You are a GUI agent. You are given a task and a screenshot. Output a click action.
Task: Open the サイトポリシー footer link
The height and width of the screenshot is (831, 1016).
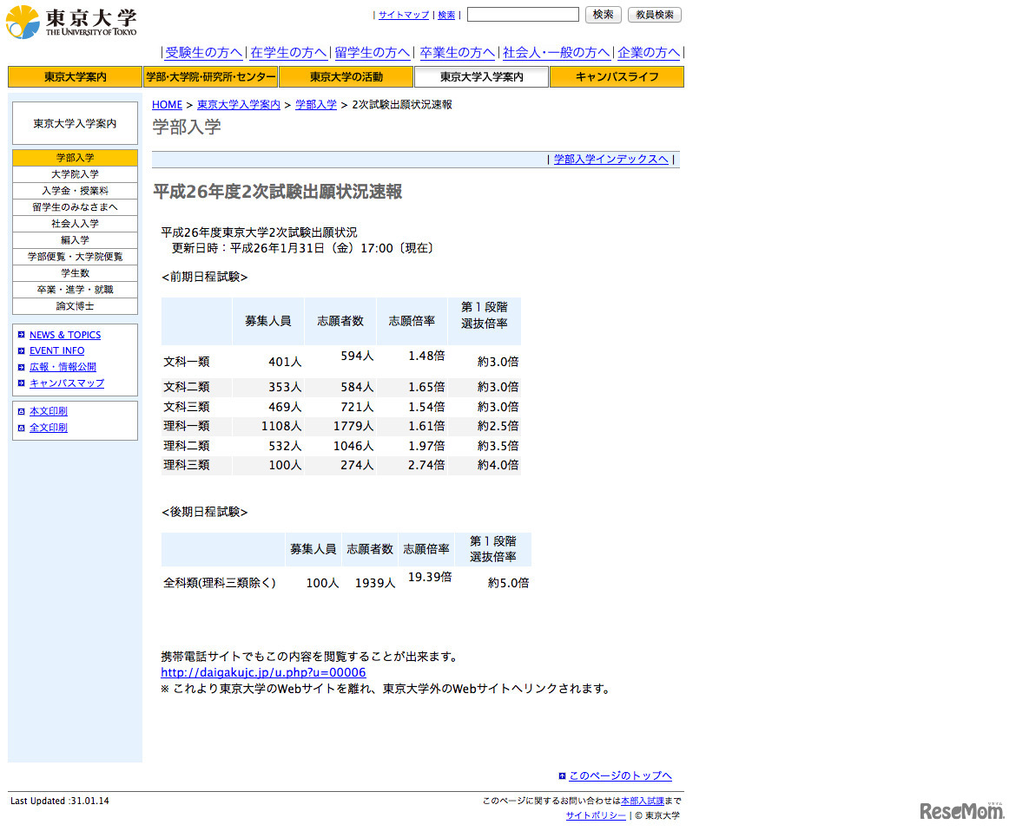point(595,815)
